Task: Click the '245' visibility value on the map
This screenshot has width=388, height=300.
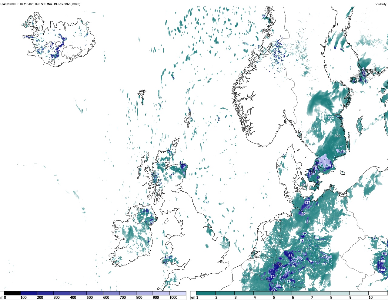Action: tap(245, 285)
